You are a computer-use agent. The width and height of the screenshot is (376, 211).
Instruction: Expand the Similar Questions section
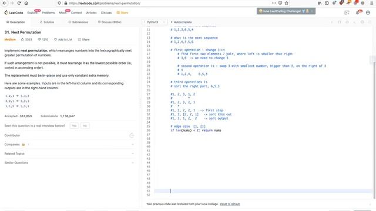click(69, 163)
